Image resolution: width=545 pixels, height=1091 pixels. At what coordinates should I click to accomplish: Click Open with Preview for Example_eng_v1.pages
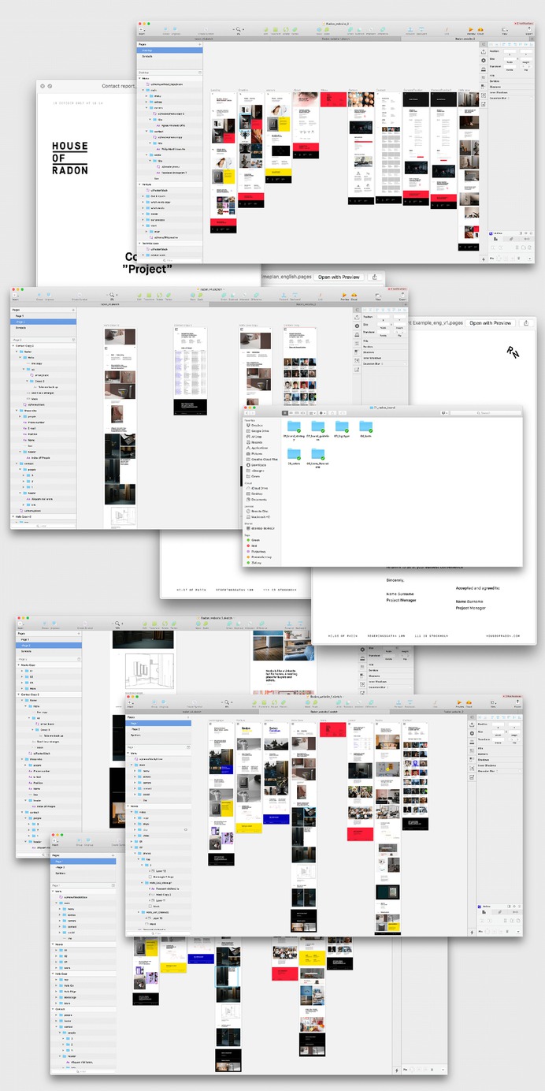pyautogui.click(x=492, y=323)
